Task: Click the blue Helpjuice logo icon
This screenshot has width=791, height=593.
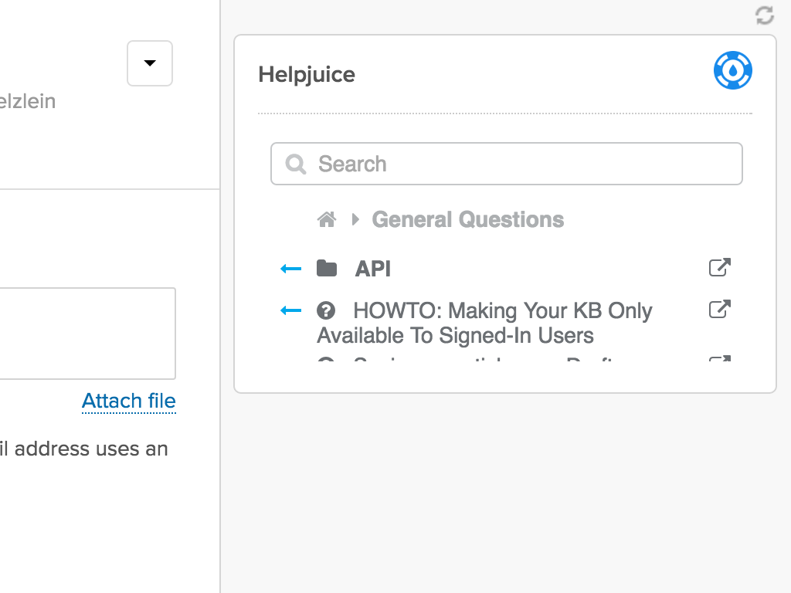Action: pos(732,71)
